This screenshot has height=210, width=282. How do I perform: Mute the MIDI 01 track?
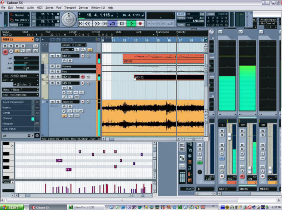point(52,56)
